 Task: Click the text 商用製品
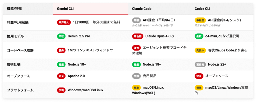(149, 76)
